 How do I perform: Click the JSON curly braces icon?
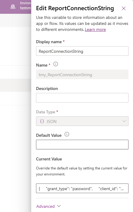pyautogui.click(x=42, y=121)
